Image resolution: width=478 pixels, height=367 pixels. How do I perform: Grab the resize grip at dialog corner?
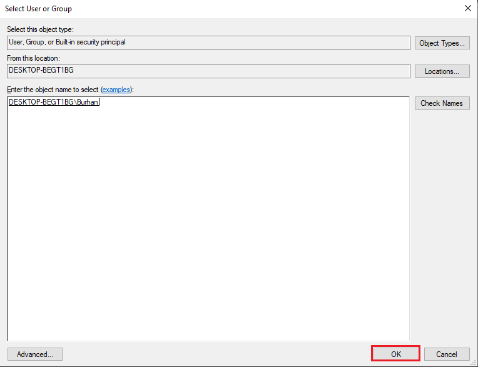pos(474,363)
